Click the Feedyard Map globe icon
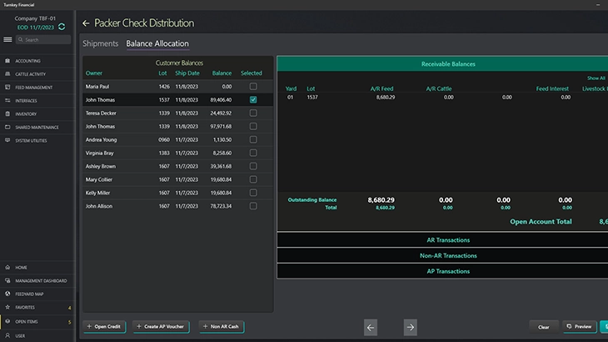The image size is (608, 342). pos(7,294)
